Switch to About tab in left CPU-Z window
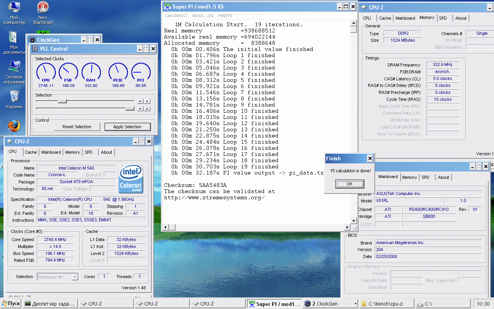The width and height of the screenshot is (494, 309). coord(107,152)
